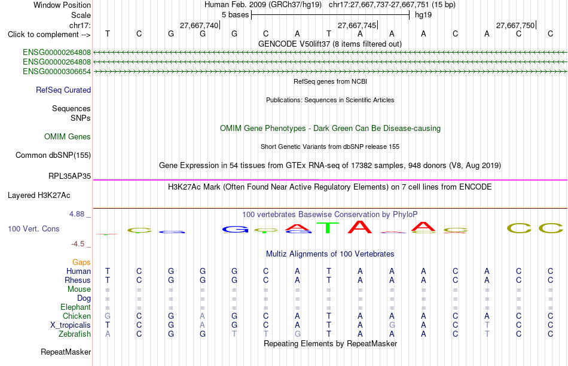Screen dimensions: 568x366
Task: Select the Sequences publications track label
Action: (x=71, y=108)
